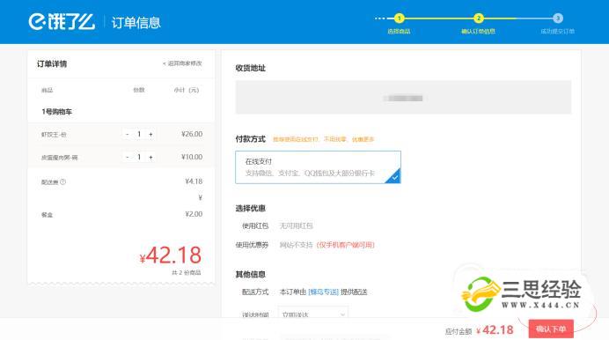Select the 在线支付 payment option
Image resolution: width=609 pixels, height=340 pixels.
click(x=318, y=167)
